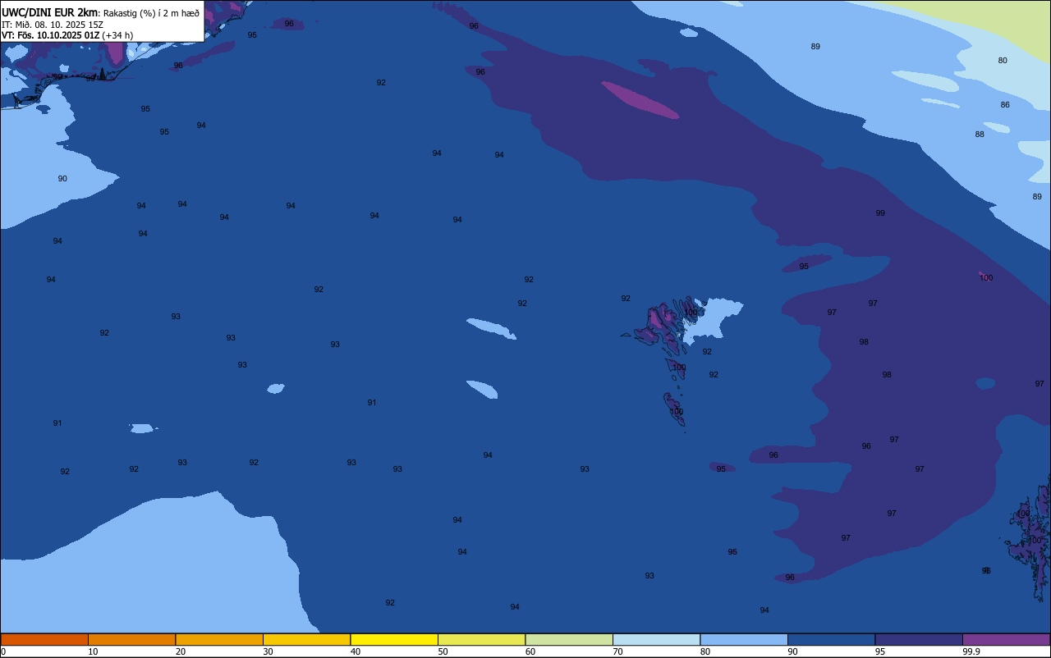Click the map value 80 in green-edged corner

[1003, 61]
